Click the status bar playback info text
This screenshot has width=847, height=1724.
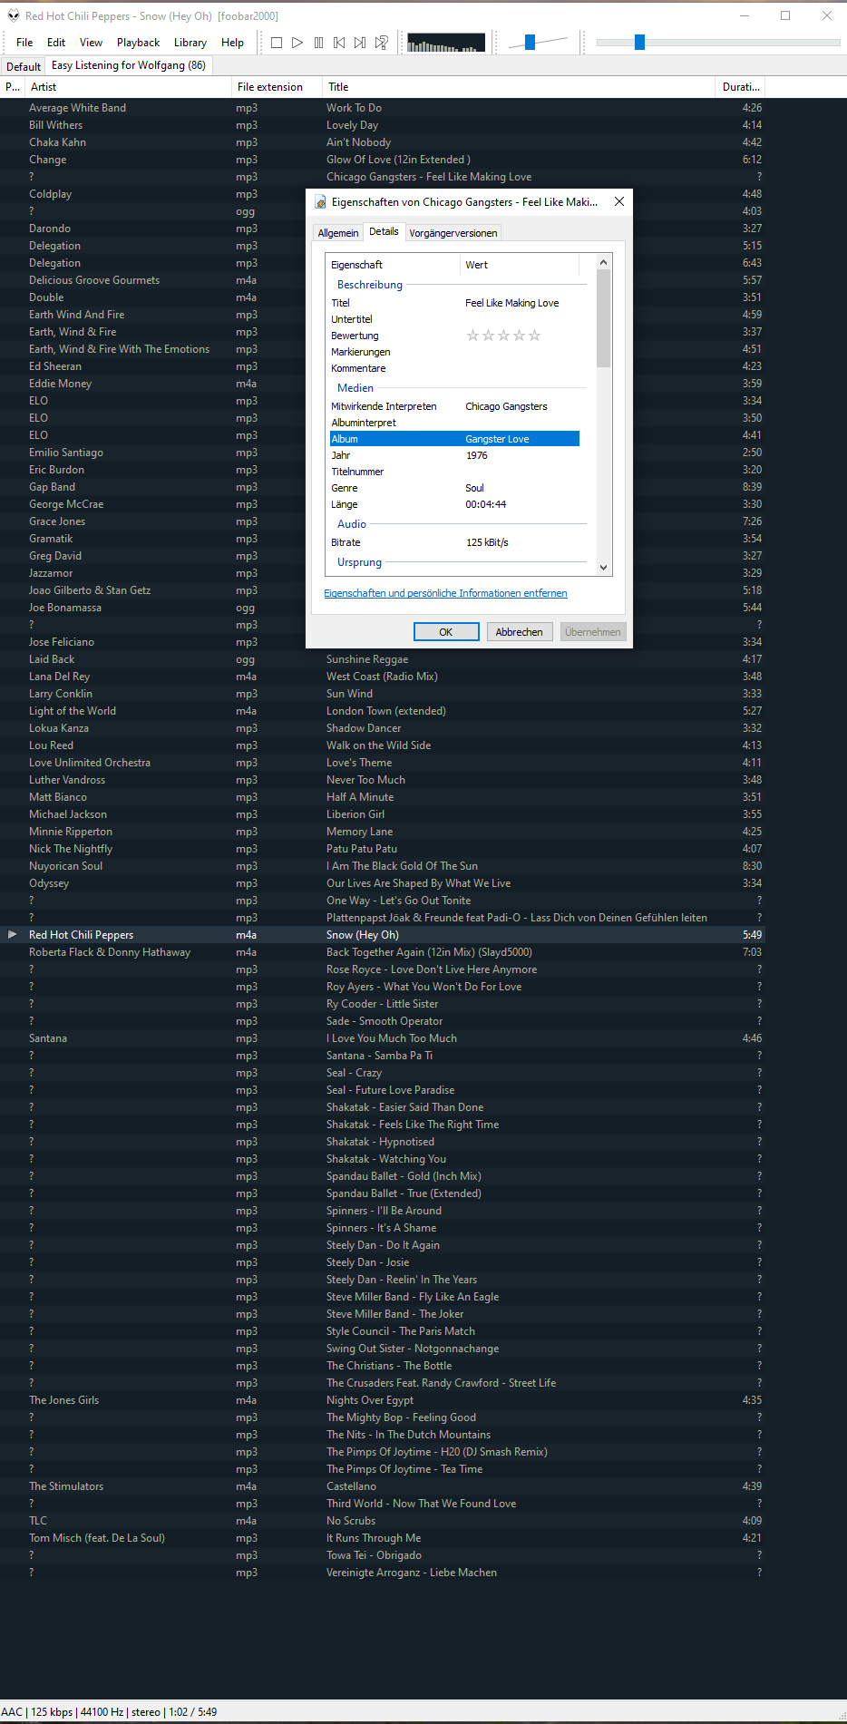click(109, 1712)
